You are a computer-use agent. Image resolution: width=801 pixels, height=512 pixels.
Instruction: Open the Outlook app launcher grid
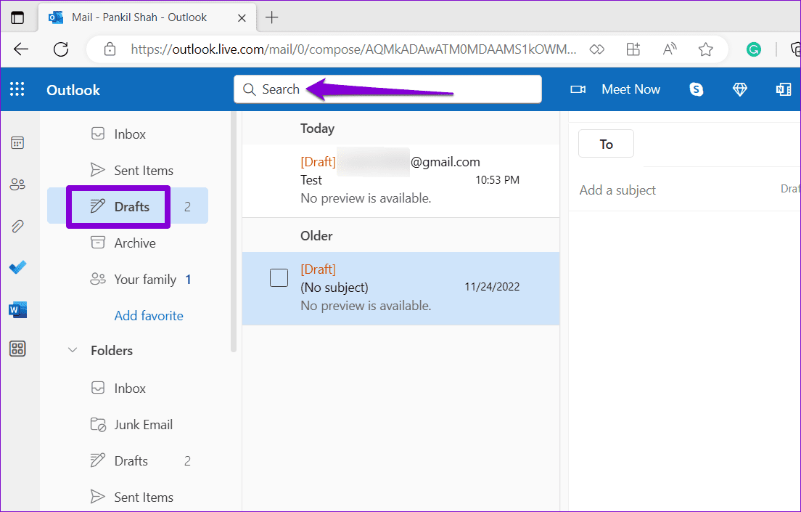click(17, 89)
